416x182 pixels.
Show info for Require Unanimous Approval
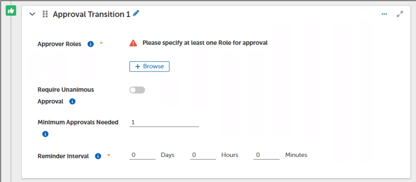72,102
